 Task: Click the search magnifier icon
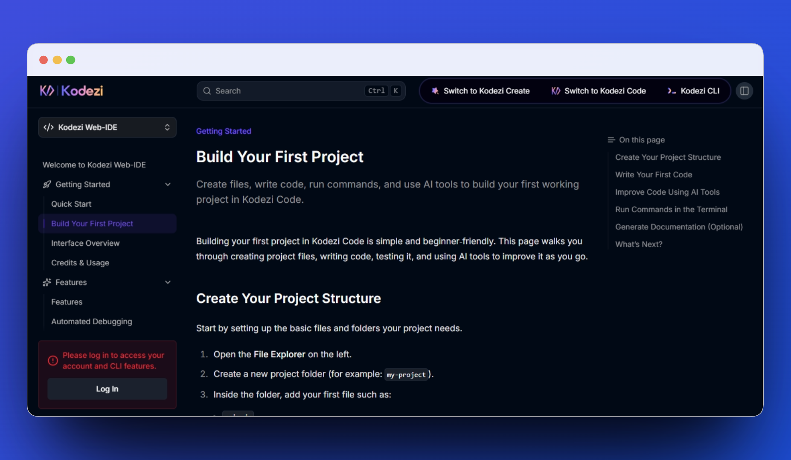coord(207,91)
